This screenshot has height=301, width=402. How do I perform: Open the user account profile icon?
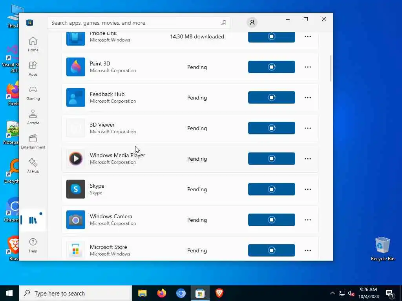(252, 22)
